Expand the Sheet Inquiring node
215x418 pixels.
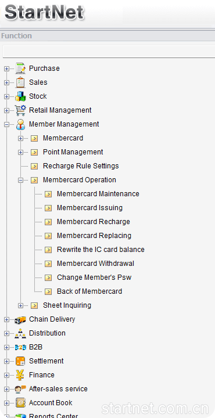(20, 305)
